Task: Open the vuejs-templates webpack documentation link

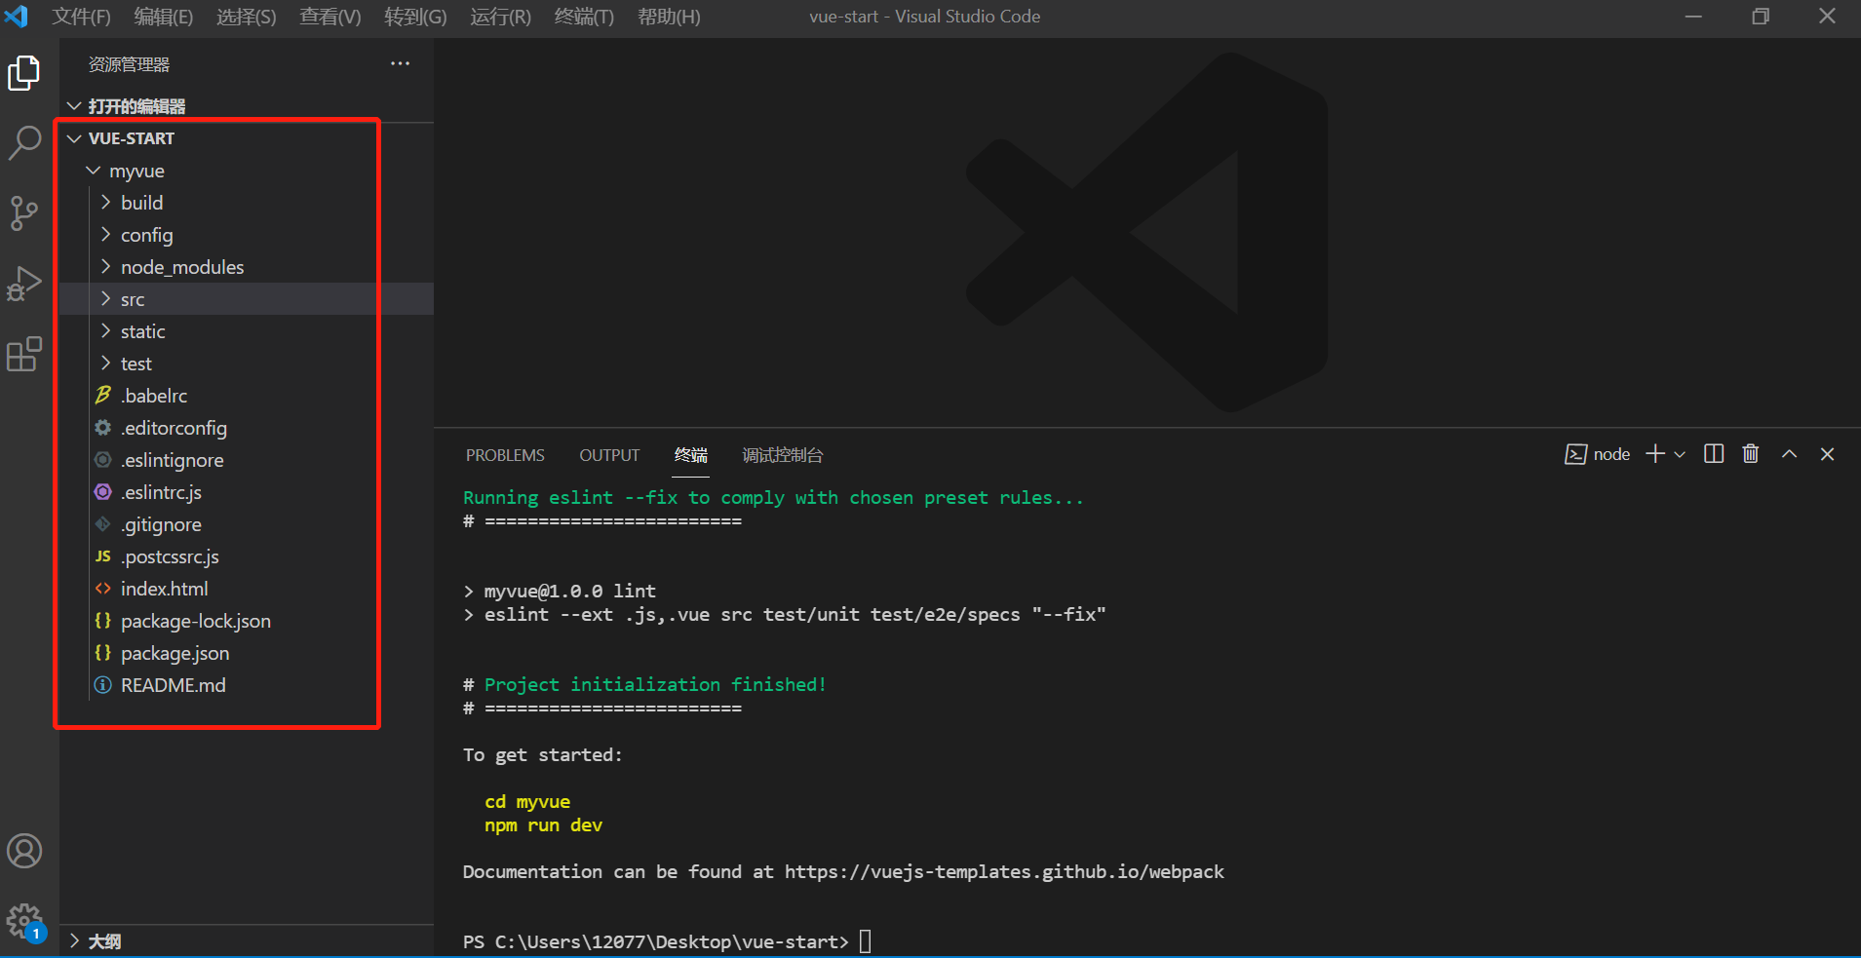Action: pyautogui.click(x=1003, y=871)
